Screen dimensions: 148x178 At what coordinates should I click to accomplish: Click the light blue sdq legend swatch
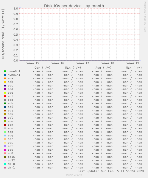point(5,136)
